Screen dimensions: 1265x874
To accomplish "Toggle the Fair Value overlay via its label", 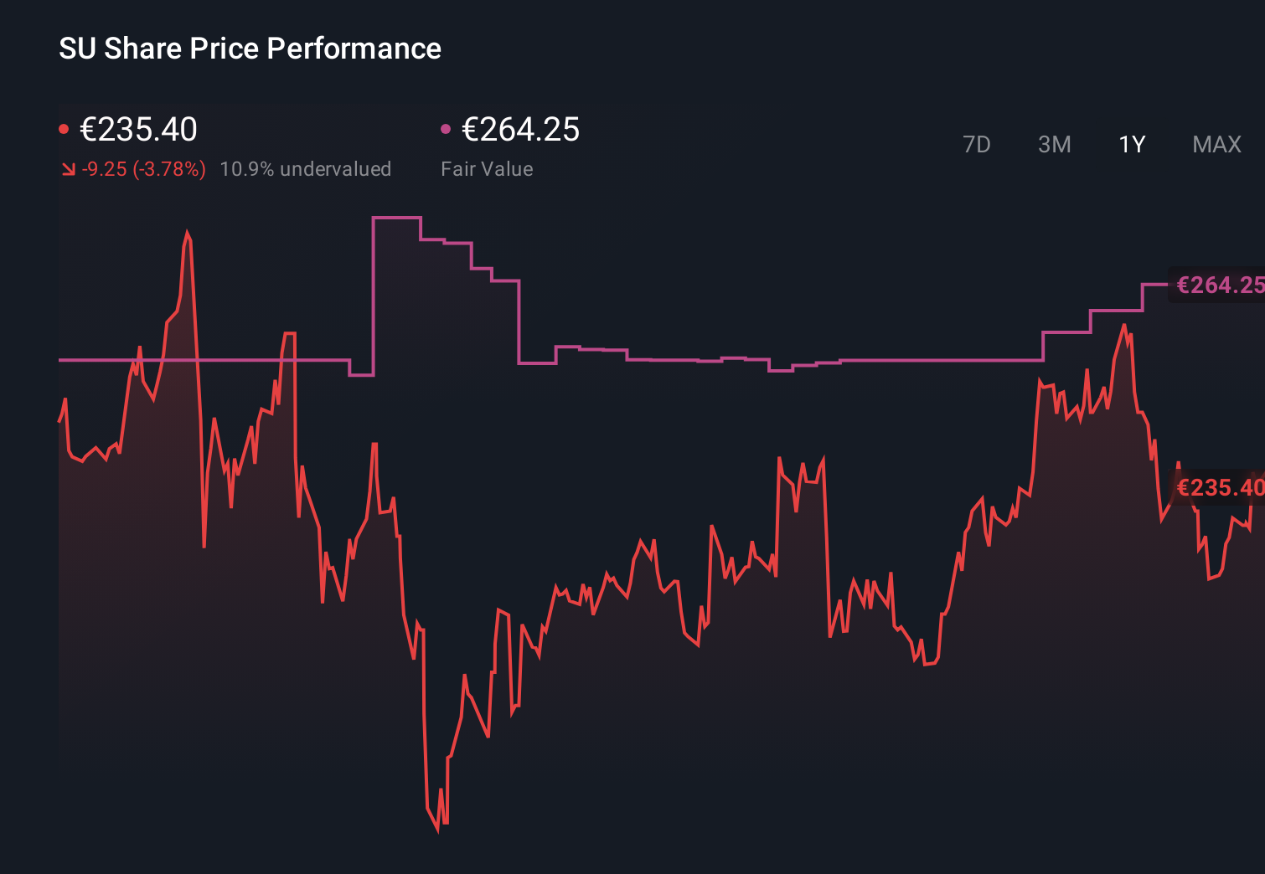I will (x=487, y=169).
